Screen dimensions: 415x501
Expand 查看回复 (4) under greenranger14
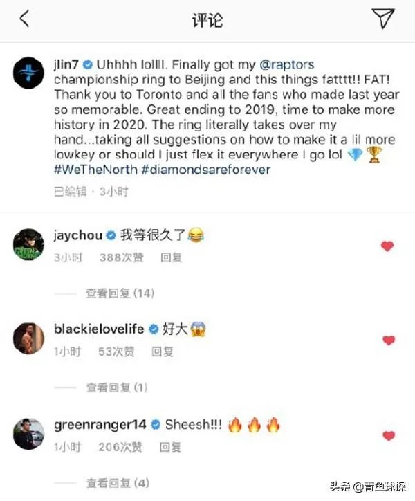tap(118, 483)
